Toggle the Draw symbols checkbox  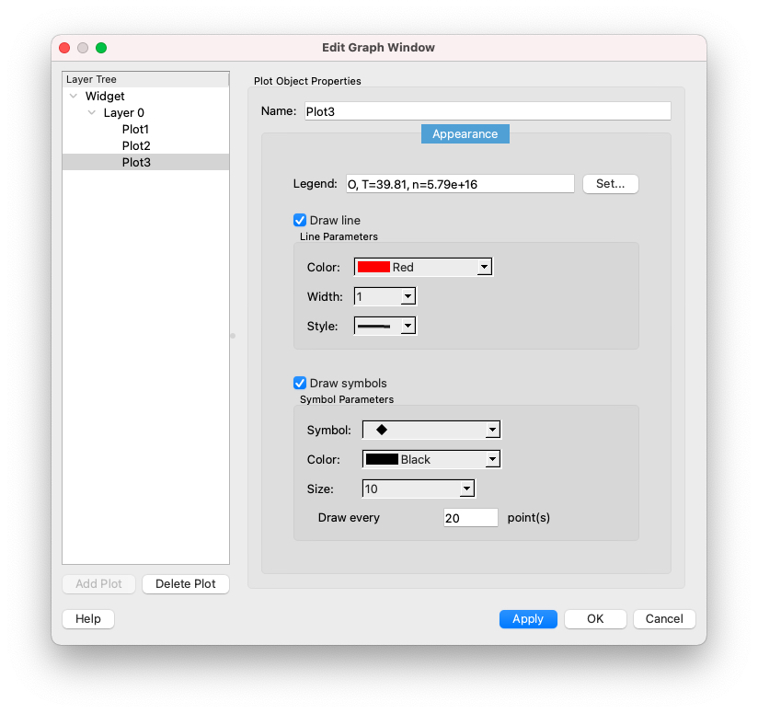click(300, 383)
